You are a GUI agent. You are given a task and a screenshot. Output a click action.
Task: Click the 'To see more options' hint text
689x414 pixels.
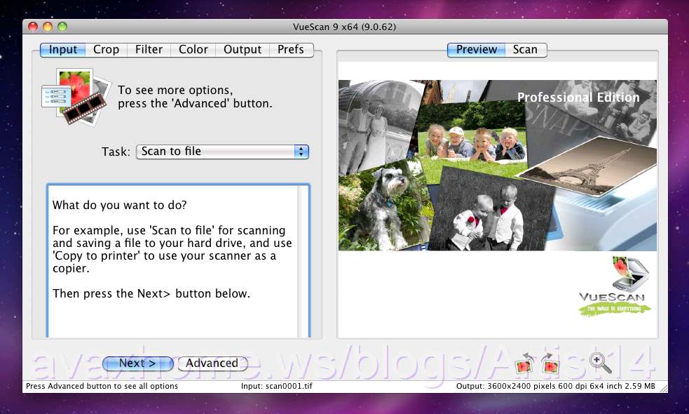[x=195, y=97]
